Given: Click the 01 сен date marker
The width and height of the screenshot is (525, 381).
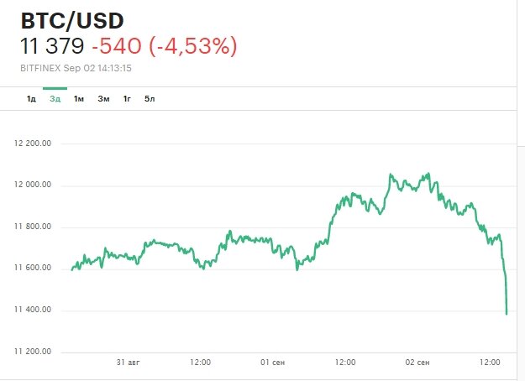Looking at the screenshot, I should click(272, 362).
